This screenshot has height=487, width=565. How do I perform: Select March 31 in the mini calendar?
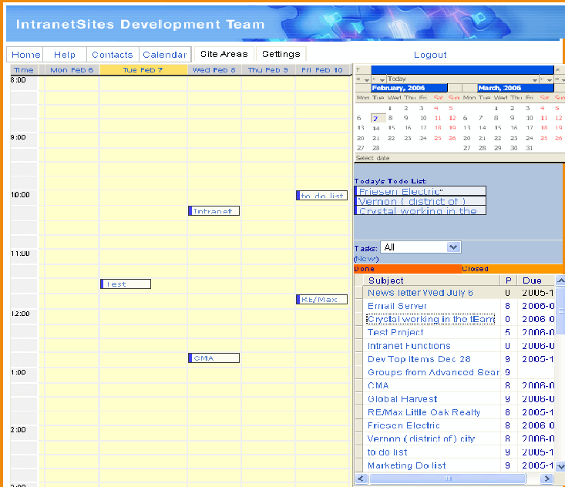pyautogui.click(x=529, y=148)
